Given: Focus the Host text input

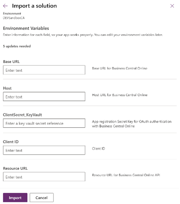Looking at the screenshot, I should [44, 97].
